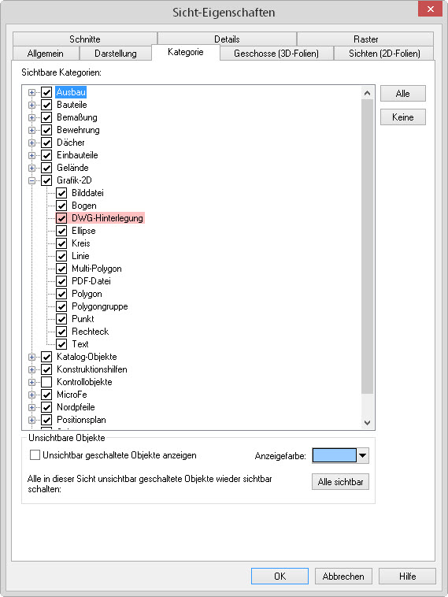Toggle Unsichtbar geschaltete Objekte anzeigen checkbox
Viewport: 448px width, 597px height.
coord(35,455)
